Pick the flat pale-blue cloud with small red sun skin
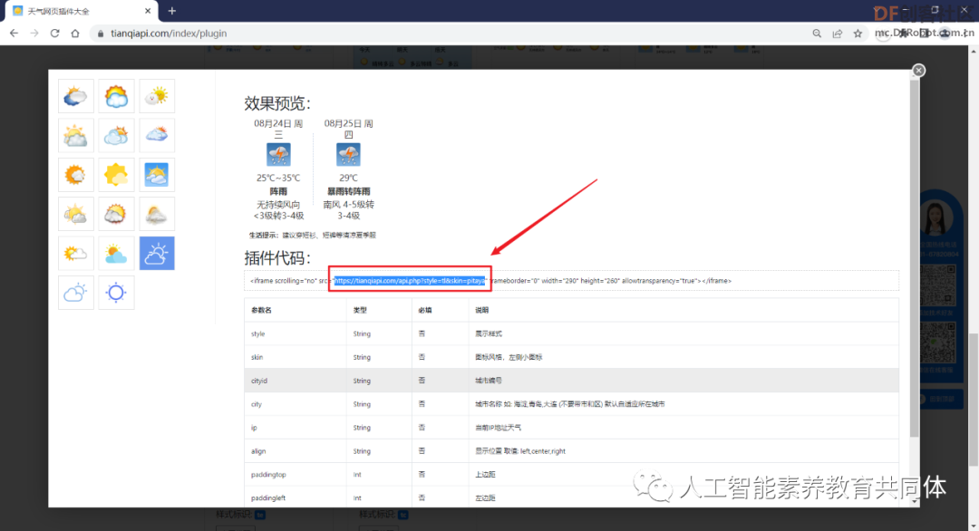The image size is (979, 531). pos(157,135)
